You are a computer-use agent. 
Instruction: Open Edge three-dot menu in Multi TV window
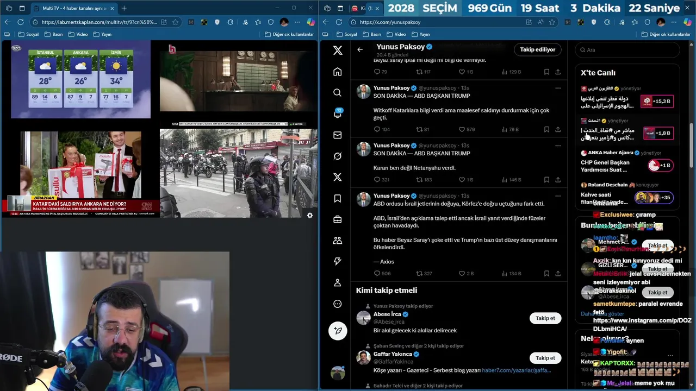point(297,22)
